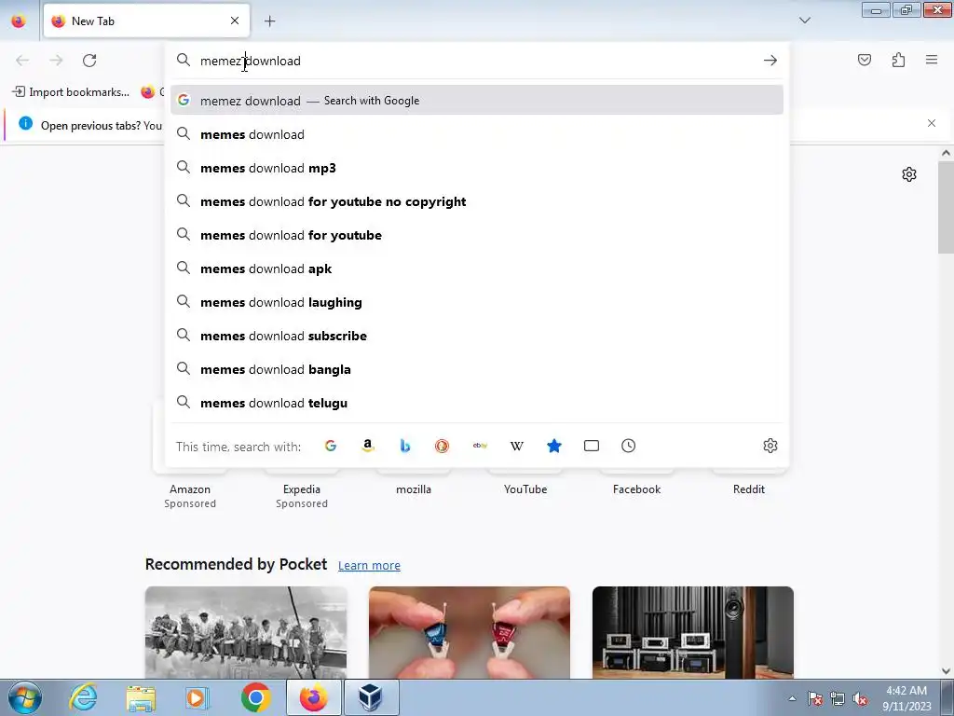Click the Go arrow in address bar
The width and height of the screenshot is (954, 716).
click(x=770, y=61)
